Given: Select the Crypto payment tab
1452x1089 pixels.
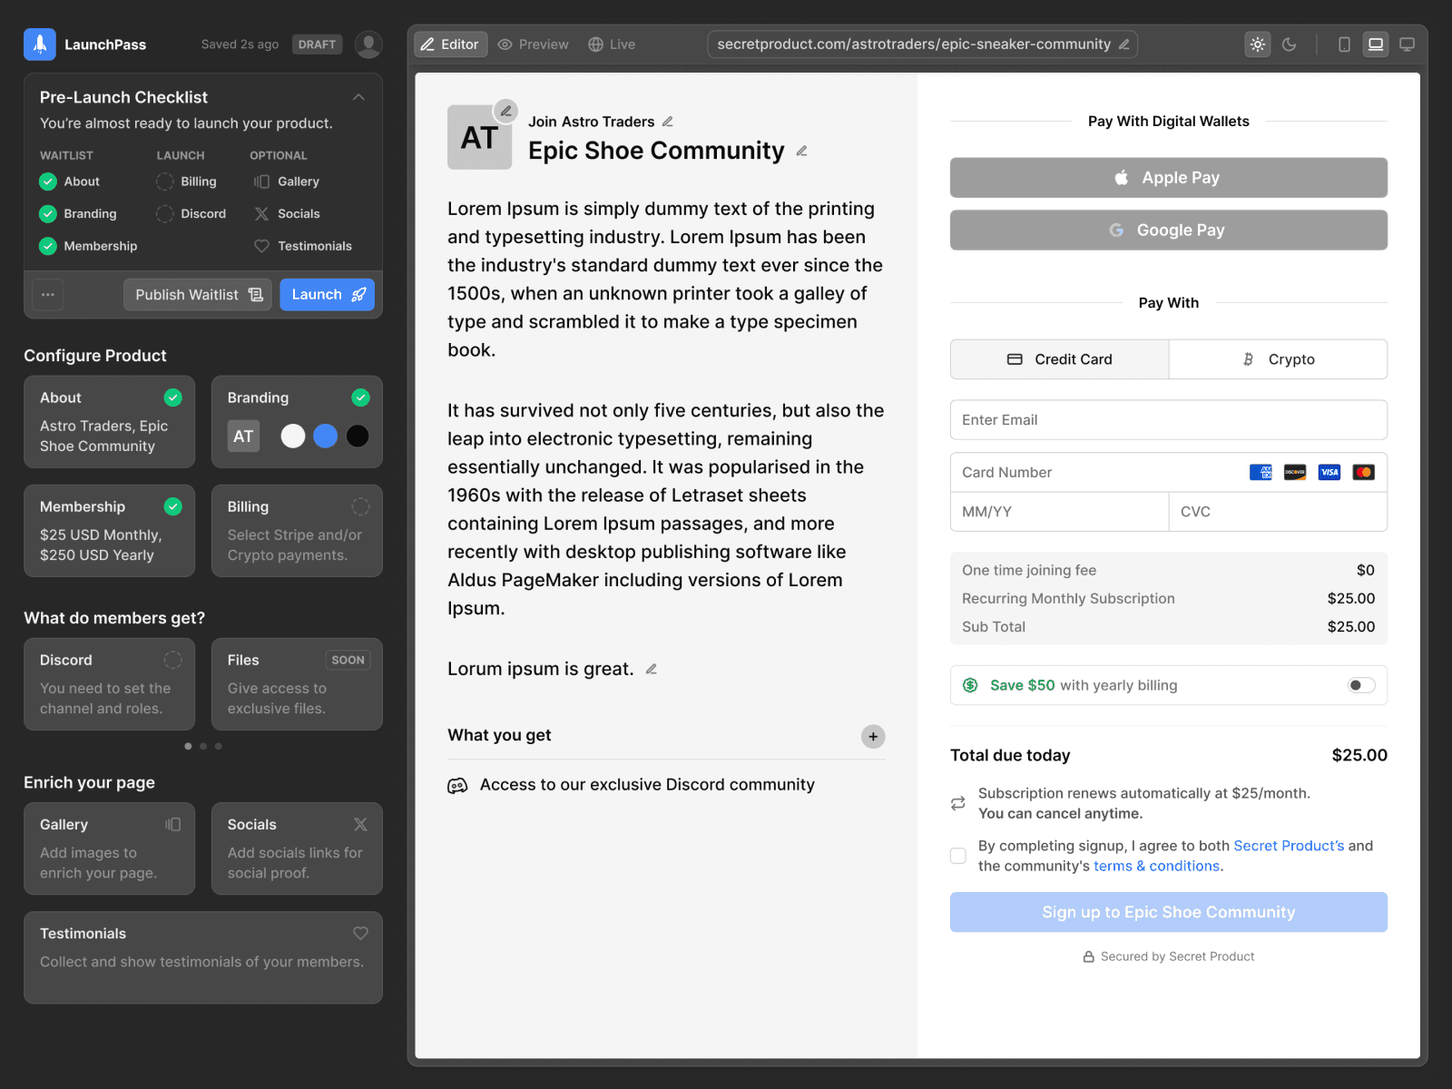Looking at the screenshot, I should pyautogui.click(x=1278, y=358).
